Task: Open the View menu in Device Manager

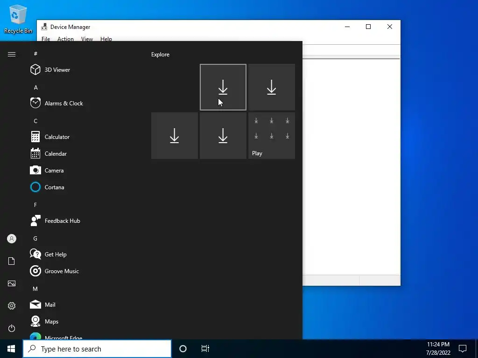Action: [87, 39]
